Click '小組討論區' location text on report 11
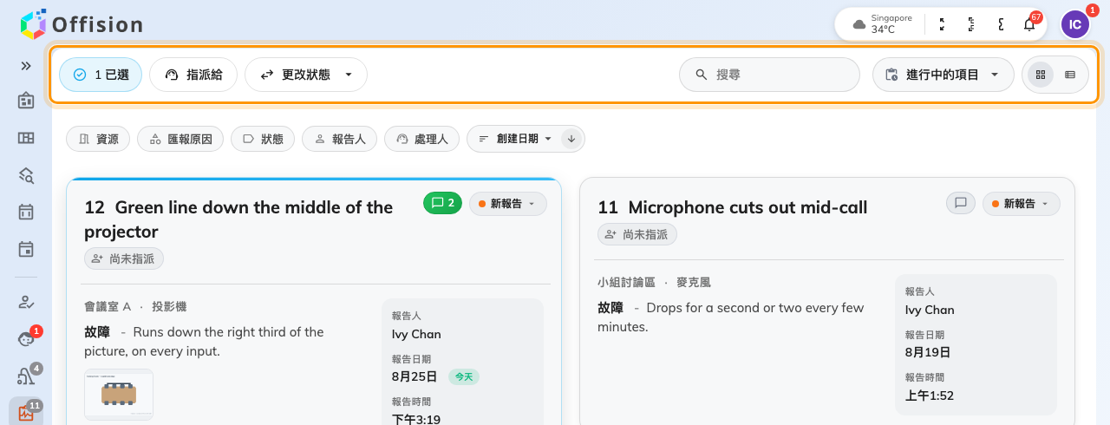Viewport: 1110px width, 425px height. tap(627, 282)
